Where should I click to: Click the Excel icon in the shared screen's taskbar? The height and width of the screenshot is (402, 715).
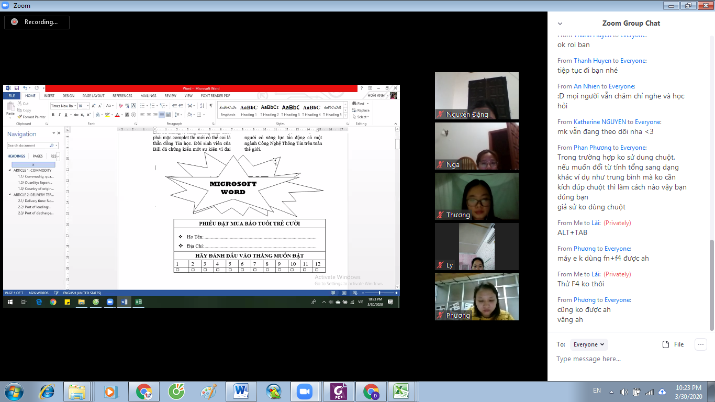point(138,302)
